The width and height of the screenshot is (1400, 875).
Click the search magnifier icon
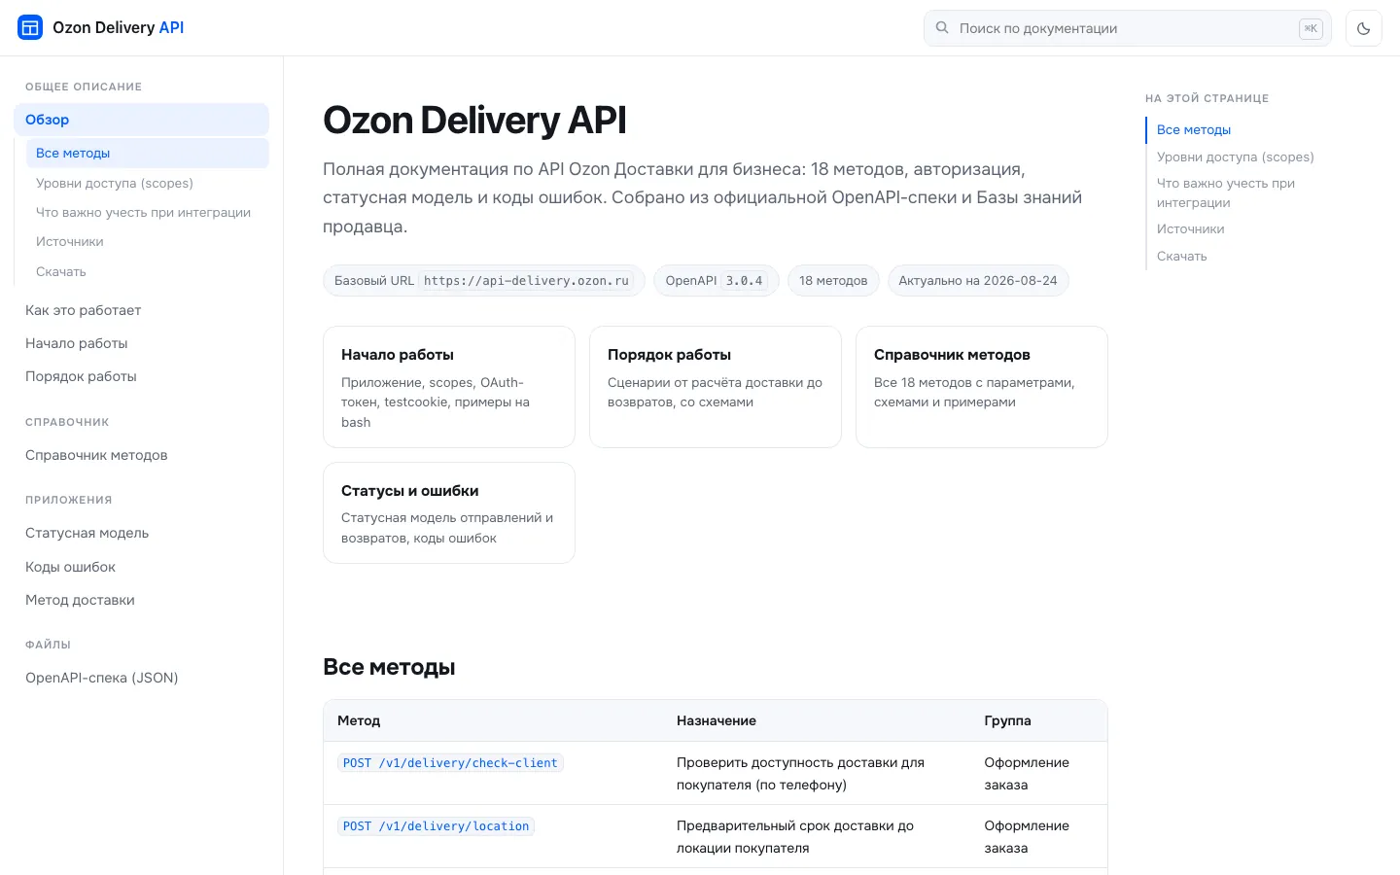coord(942,28)
